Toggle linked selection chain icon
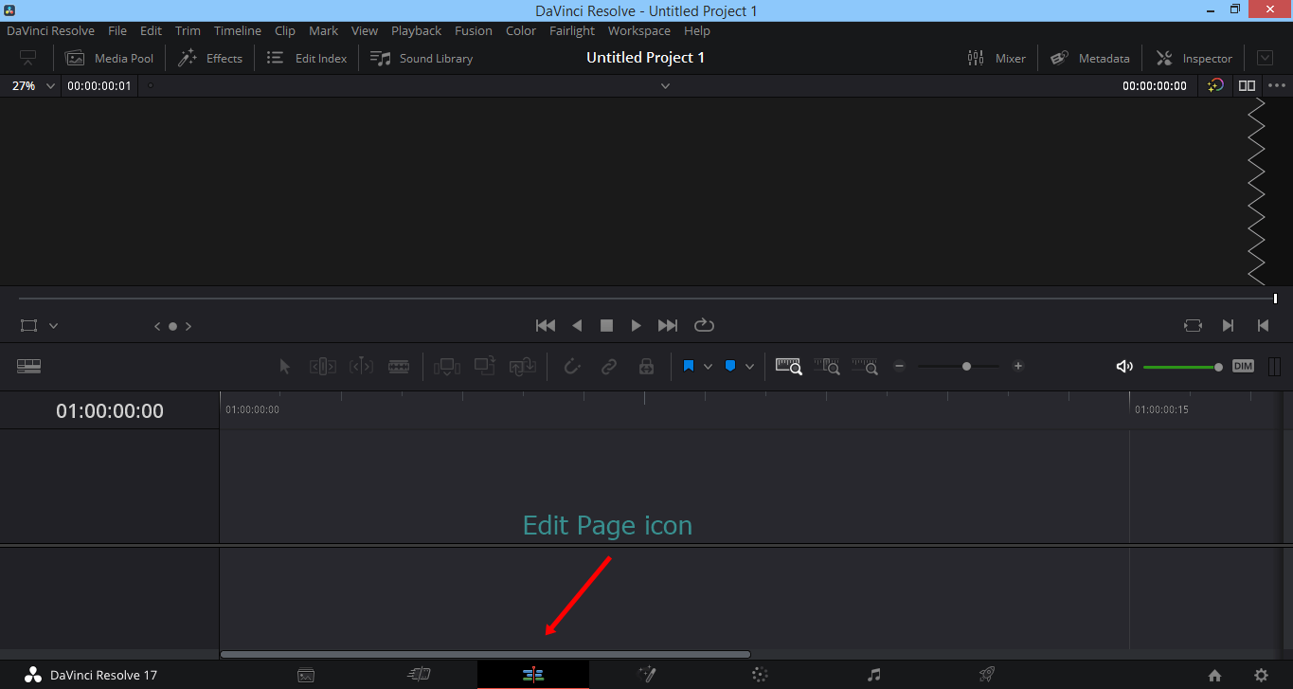Image resolution: width=1293 pixels, height=689 pixels. [609, 366]
